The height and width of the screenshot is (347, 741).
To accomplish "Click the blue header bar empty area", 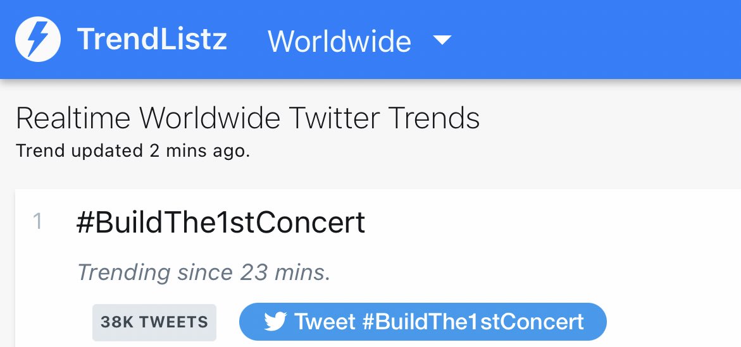I will pos(595,39).
